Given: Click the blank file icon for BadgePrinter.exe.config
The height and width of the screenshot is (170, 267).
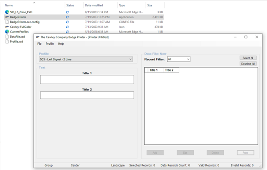Looking at the screenshot, I should pos(7,22).
